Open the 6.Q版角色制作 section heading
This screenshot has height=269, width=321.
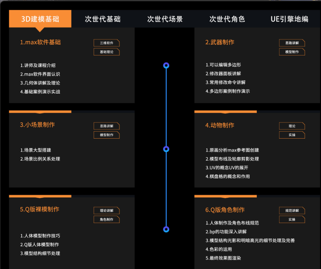[x=225, y=210]
